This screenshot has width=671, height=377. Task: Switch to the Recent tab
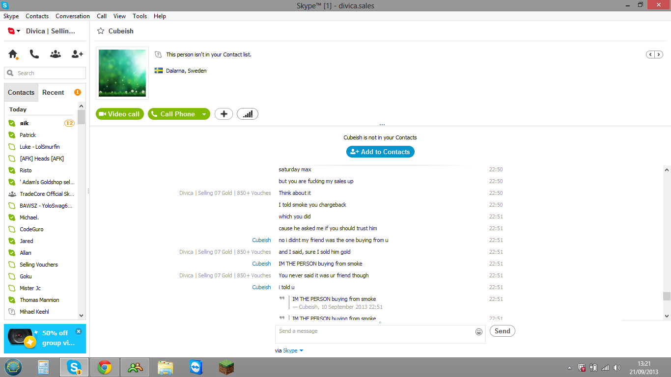pos(53,92)
